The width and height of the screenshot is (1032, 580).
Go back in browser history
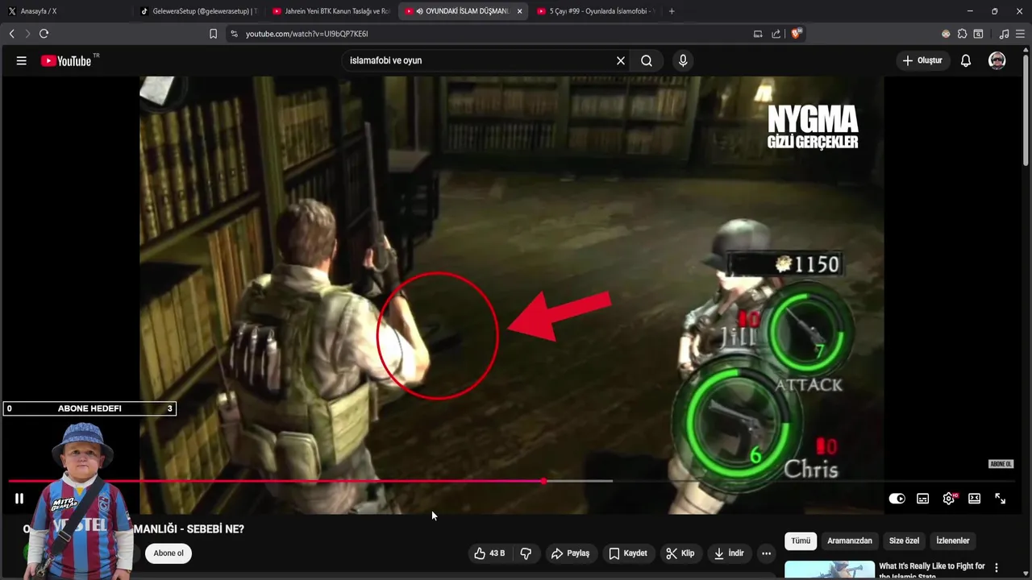(x=11, y=34)
